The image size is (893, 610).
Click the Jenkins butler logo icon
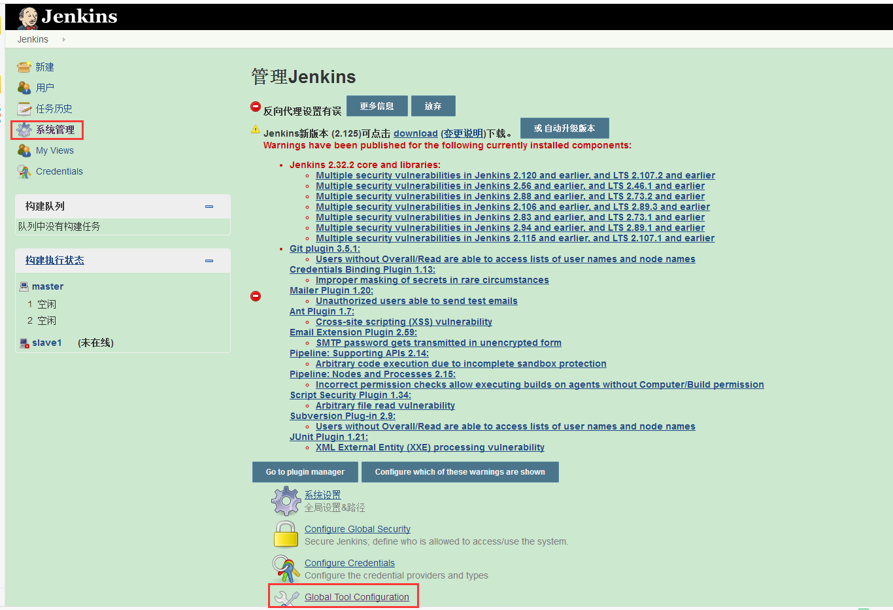pos(27,18)
